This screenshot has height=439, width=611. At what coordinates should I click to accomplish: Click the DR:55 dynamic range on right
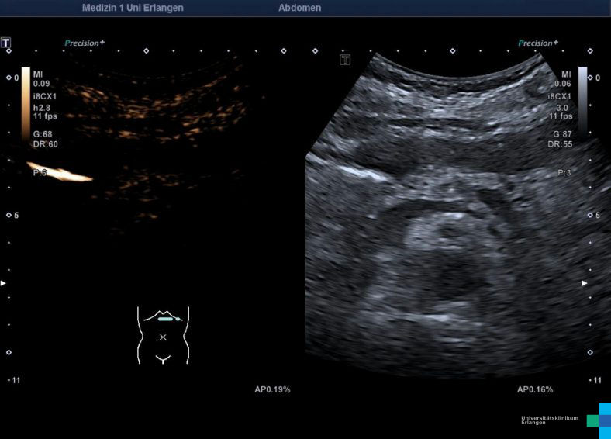[x=560, y=144]
